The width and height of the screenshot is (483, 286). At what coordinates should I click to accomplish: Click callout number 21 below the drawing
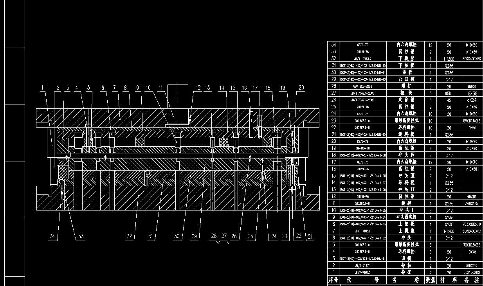point(310,236)
